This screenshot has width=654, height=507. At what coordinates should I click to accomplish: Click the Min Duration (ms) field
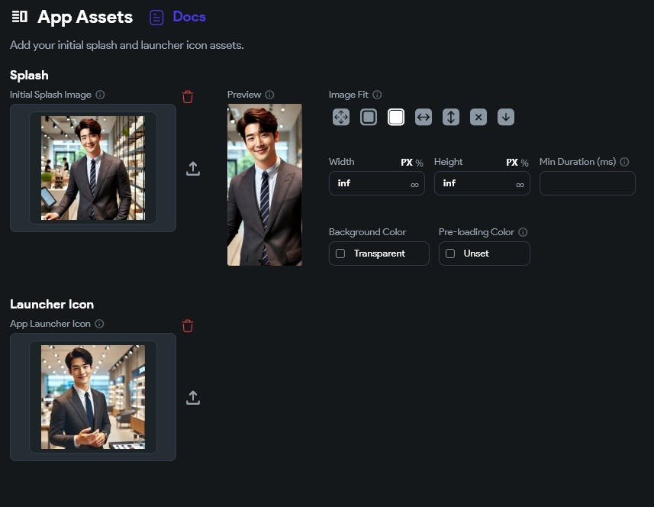coord(588,183)
